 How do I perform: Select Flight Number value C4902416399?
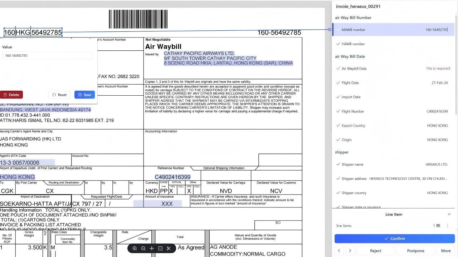coord(437,111)
